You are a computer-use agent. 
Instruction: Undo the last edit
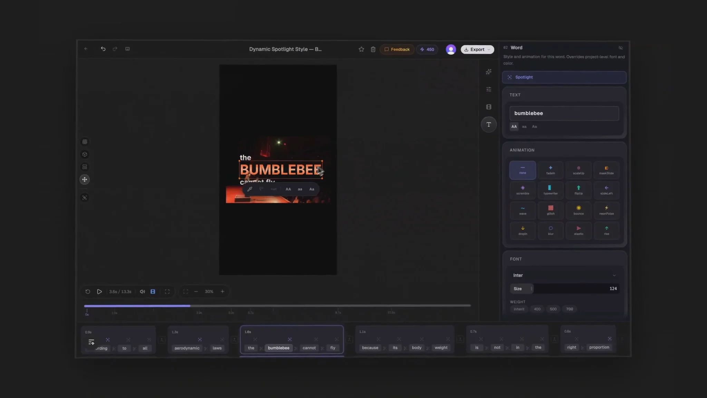pos(103,49)
